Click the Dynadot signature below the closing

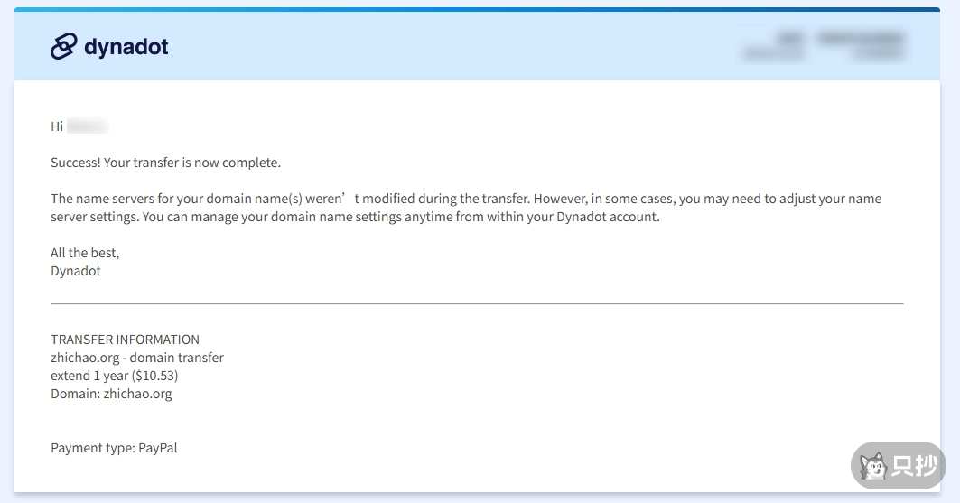click(76, 271)
